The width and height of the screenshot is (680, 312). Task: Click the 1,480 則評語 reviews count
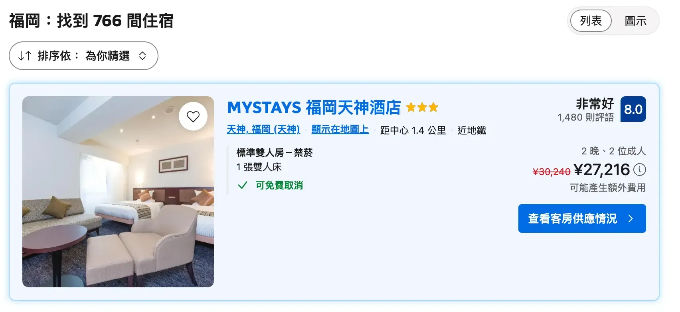tap(585, 117)
